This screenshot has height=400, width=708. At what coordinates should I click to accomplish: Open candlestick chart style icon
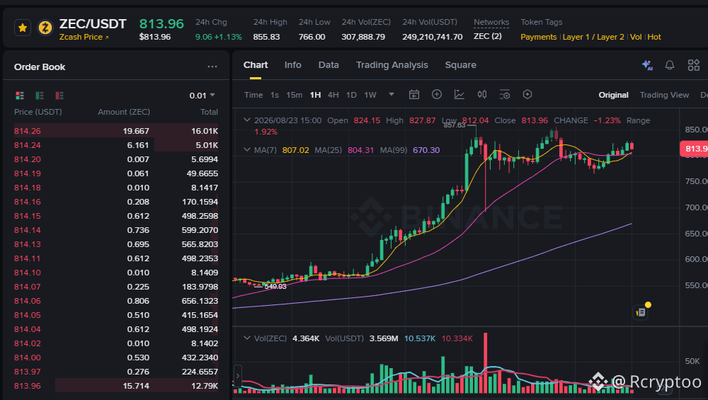tap(482, 94)
